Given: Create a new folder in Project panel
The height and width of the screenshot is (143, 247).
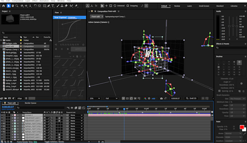Looking at the screenshot, I should [x=5, y=98].
